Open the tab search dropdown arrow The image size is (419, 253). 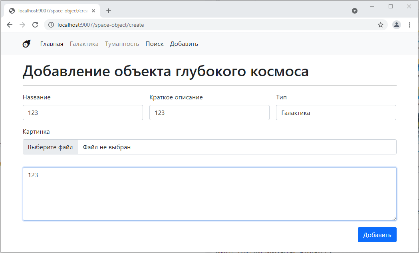(354, 11)
